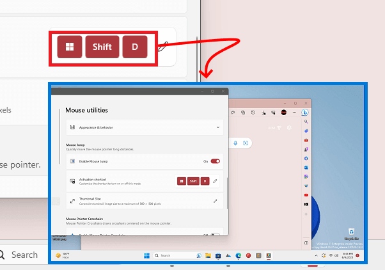Open the Bing chat sidebar button

pyautogui.click(x=304, y=112)
